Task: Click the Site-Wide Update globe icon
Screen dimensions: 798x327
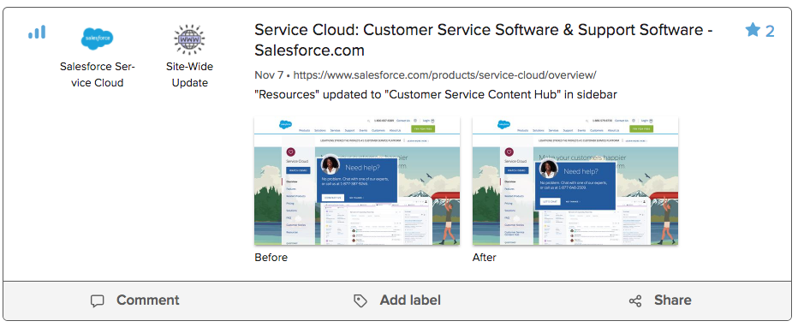Action: coord(189,39)
